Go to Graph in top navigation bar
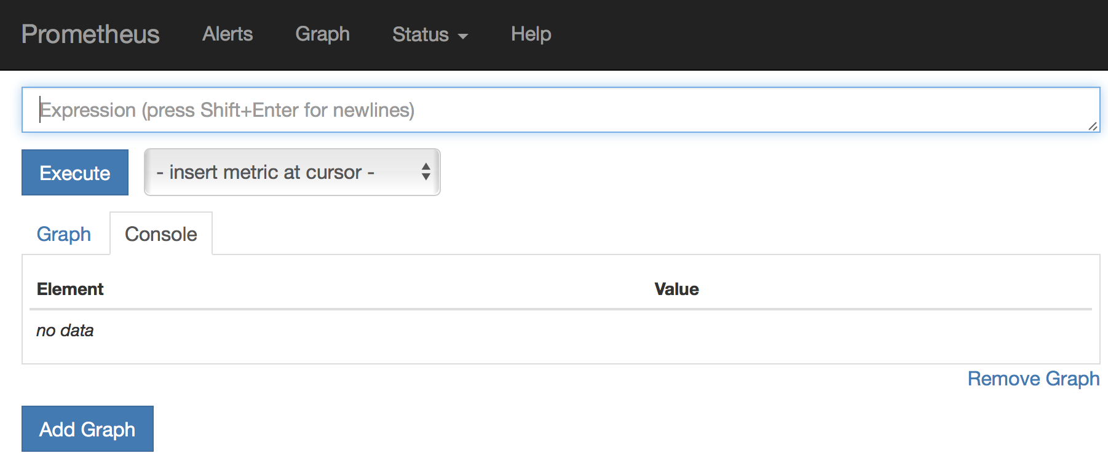 [322, 34]
